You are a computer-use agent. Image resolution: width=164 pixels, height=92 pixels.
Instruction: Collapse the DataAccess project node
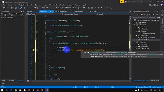134,25
